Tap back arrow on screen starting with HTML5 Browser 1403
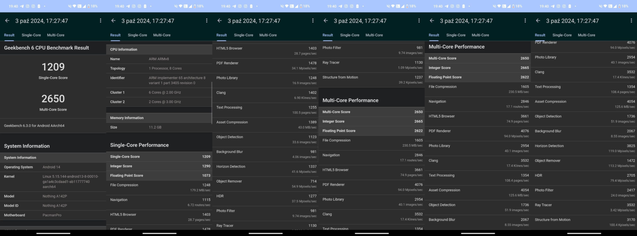 [x=219, y=21]
